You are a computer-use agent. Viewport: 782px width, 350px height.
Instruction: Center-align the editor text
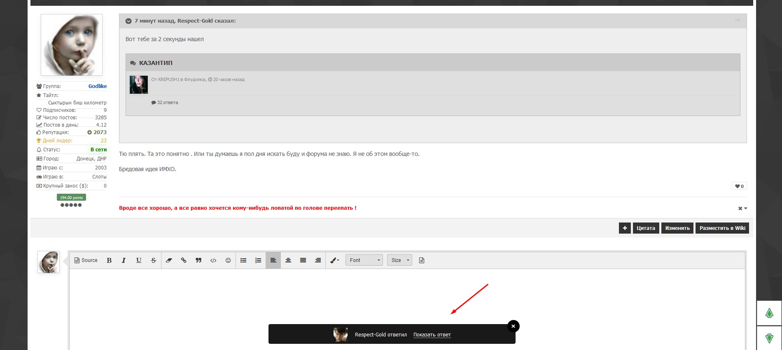(x=288, y=260)
